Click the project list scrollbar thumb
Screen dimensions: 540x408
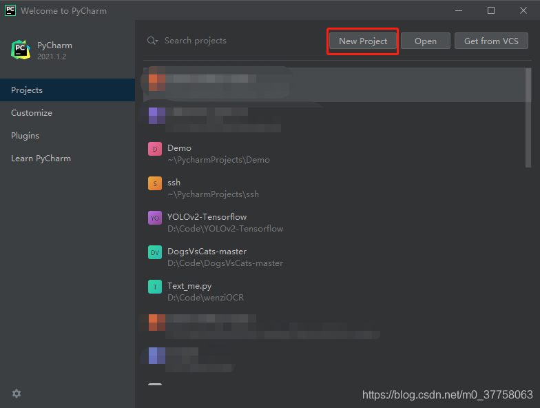(x=528, y=118)
